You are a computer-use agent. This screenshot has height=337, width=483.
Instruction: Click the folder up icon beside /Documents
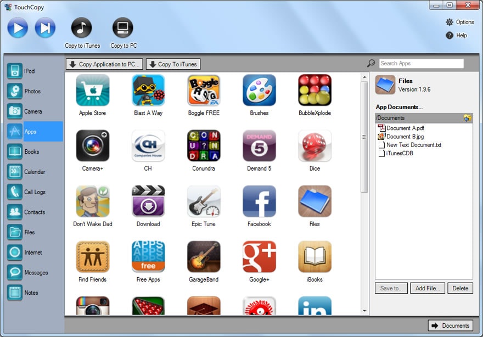pyautogui.click(x=467, y=117)
